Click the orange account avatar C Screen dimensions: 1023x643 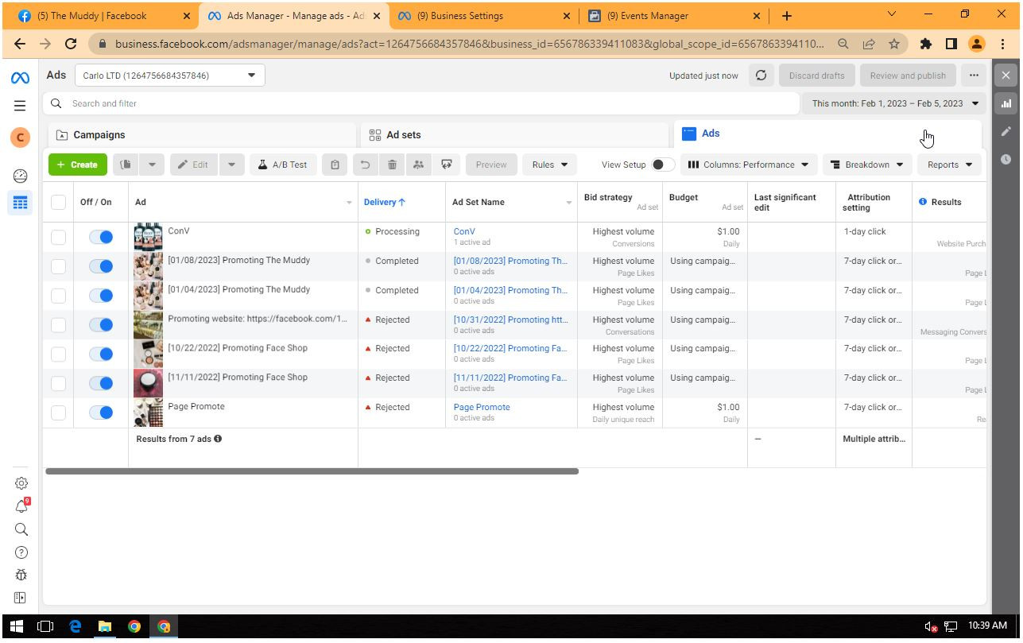(x=20, y=138)
